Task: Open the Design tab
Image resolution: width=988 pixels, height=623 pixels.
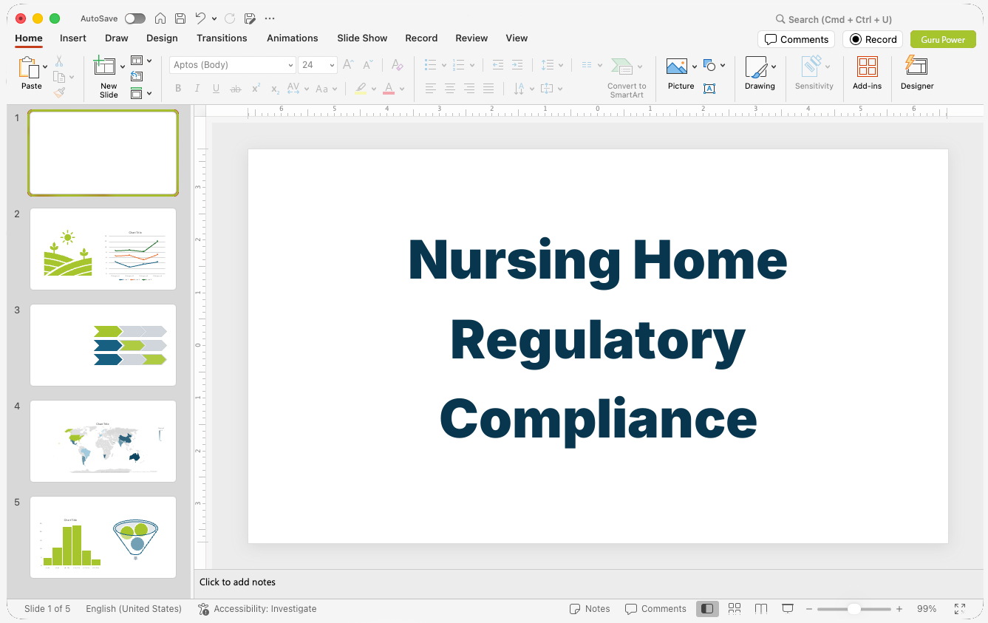Action: coord(162,38)
